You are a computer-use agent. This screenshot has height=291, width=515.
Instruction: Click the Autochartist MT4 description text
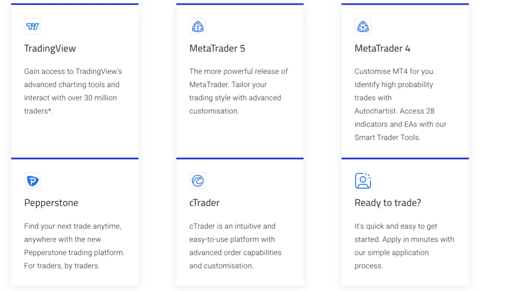pos(400,105)
